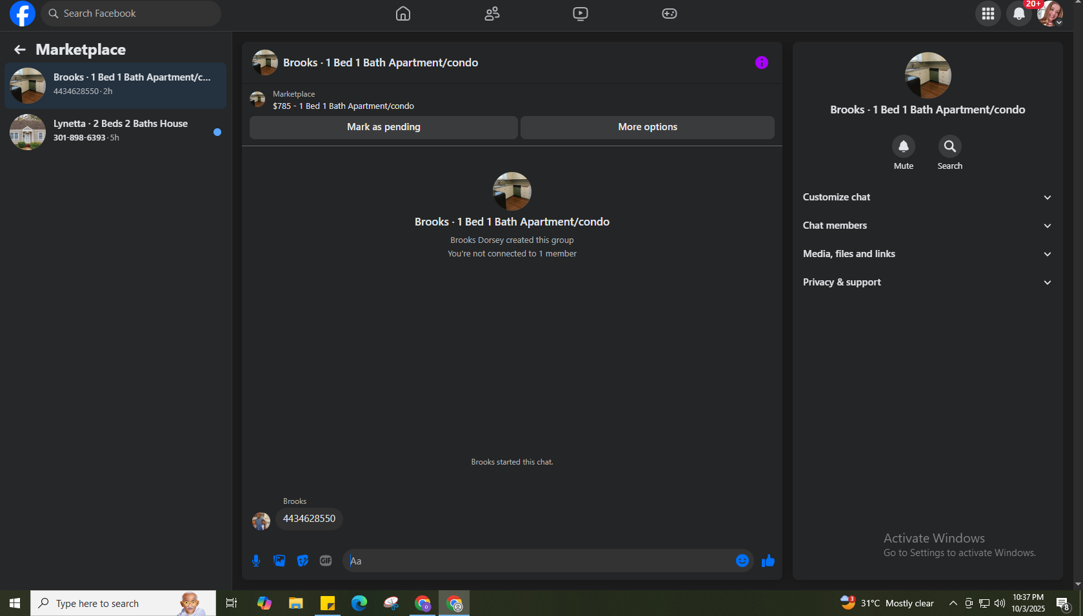The height and width of the screenshot is (616, 1083).
Task: Click the apartment photo in the chat center
Action: tap(512, 191)
